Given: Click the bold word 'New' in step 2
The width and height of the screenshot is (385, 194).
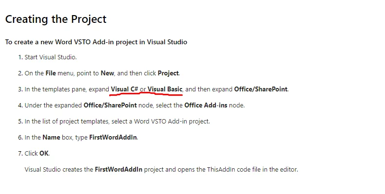Looking at the screenshot, I should [x=107, y=73].
